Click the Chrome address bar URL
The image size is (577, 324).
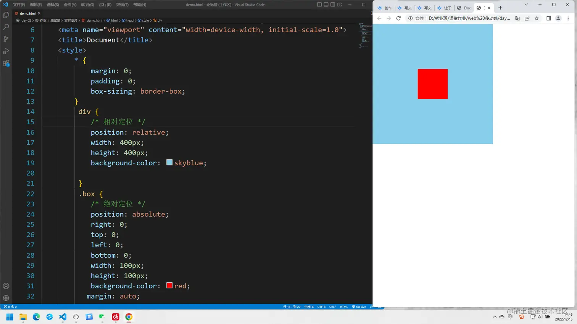point(469,18)
